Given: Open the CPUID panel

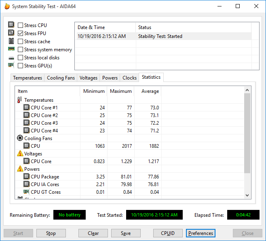Looking at the screenshot, I should point(168,233).
